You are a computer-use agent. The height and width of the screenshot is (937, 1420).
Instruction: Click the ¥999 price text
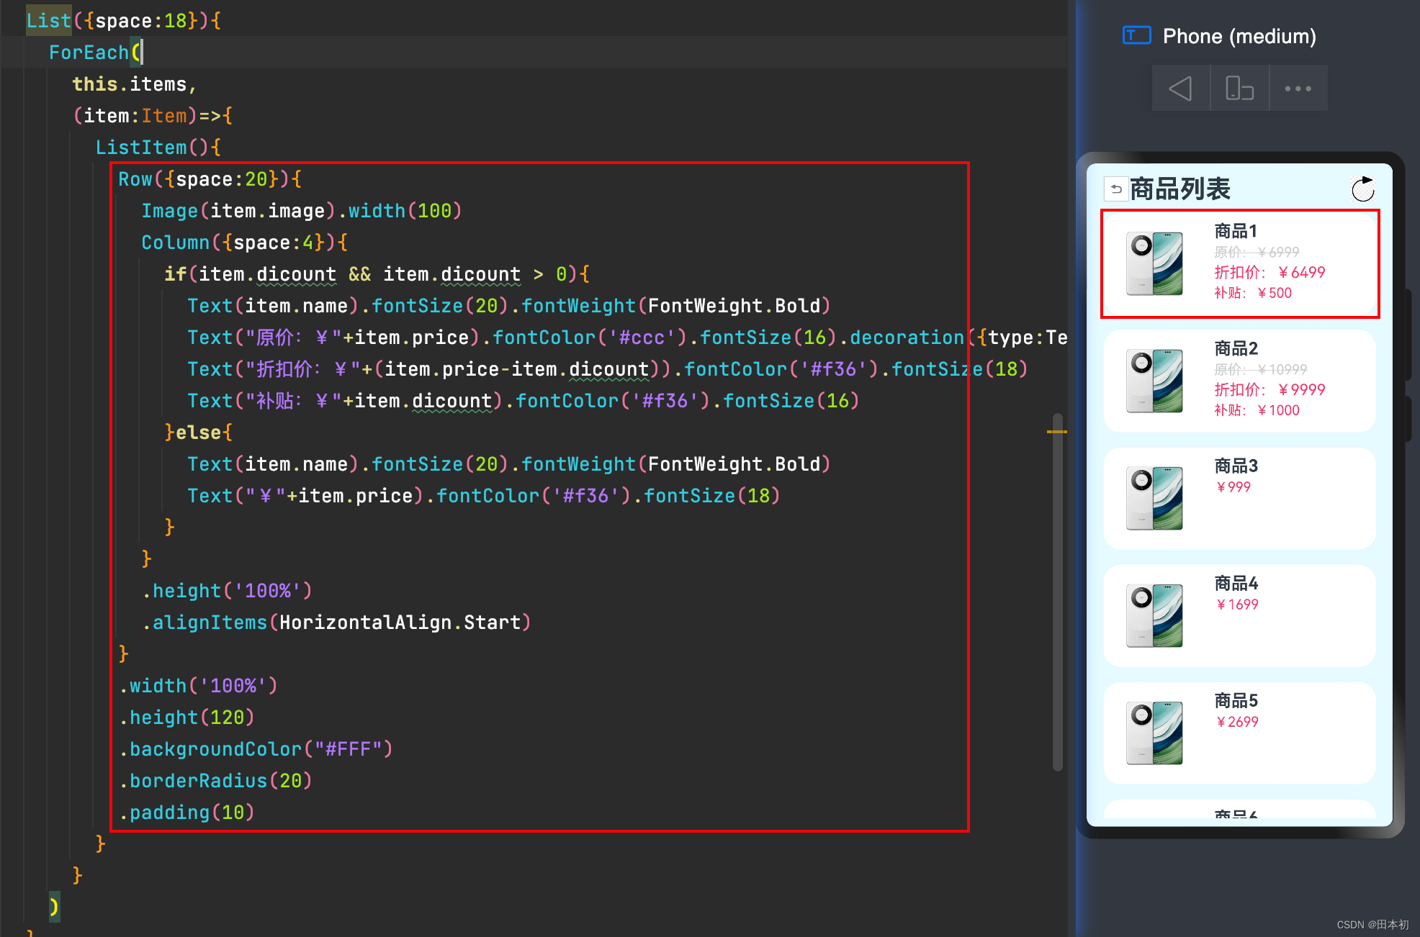[1233, 487]
